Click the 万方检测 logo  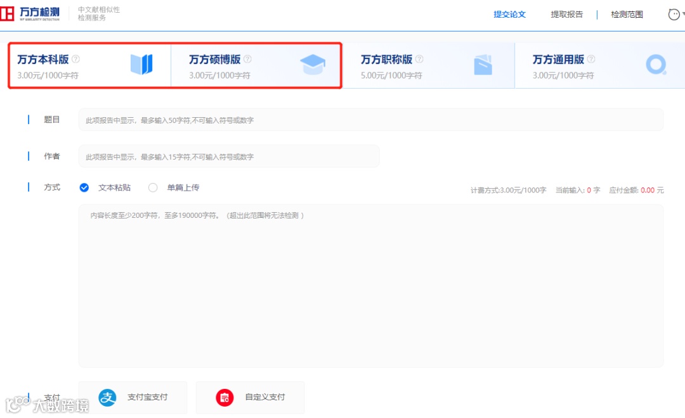(30, 13)
